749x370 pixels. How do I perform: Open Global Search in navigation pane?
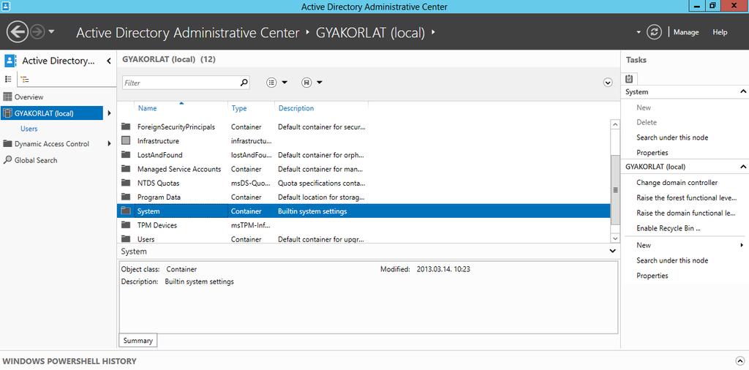coord(36,160)
